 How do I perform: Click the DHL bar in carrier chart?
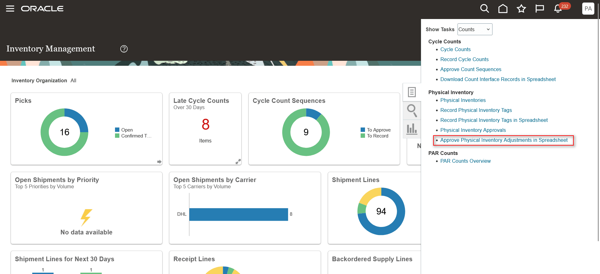[x=238, y=214]
